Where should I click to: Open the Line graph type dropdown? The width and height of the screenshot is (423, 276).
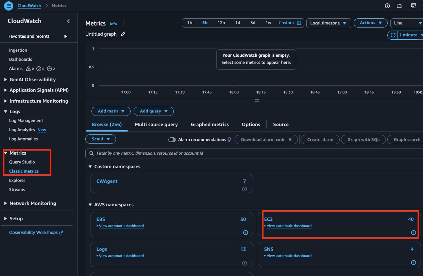(x=407, y=23)
